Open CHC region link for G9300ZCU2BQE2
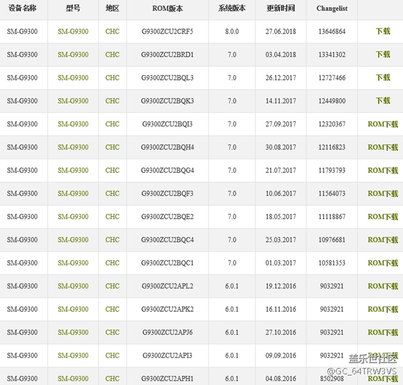 point(112,216)
